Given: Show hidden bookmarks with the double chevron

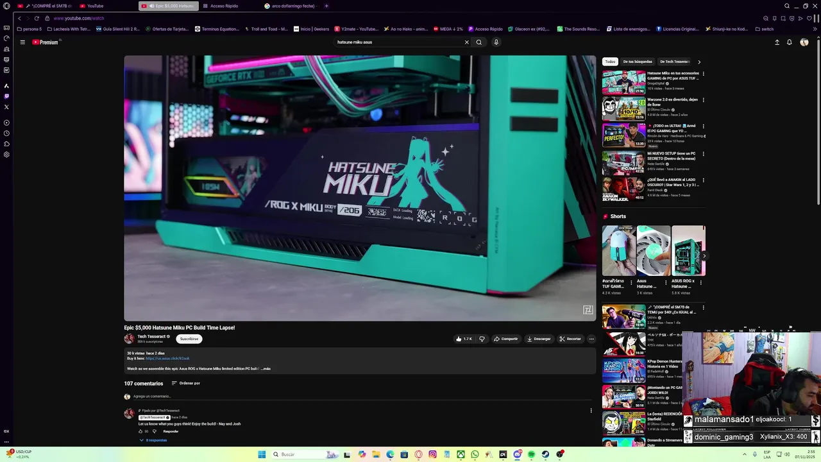Looking at the screenshot, I should pyautogui.click(x=816, y=29).
